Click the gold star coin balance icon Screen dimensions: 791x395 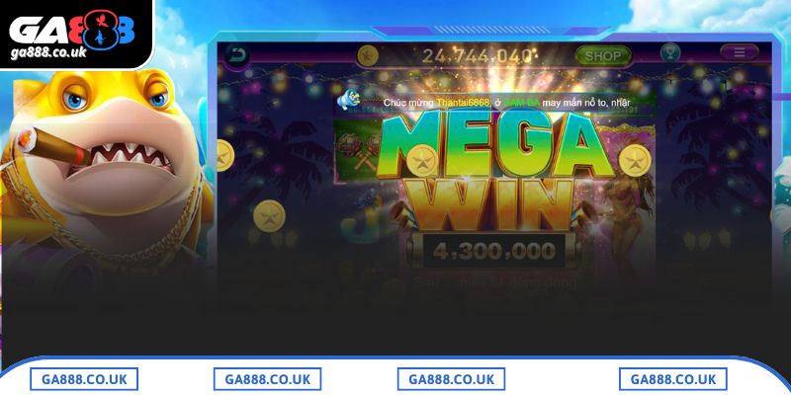368,56
